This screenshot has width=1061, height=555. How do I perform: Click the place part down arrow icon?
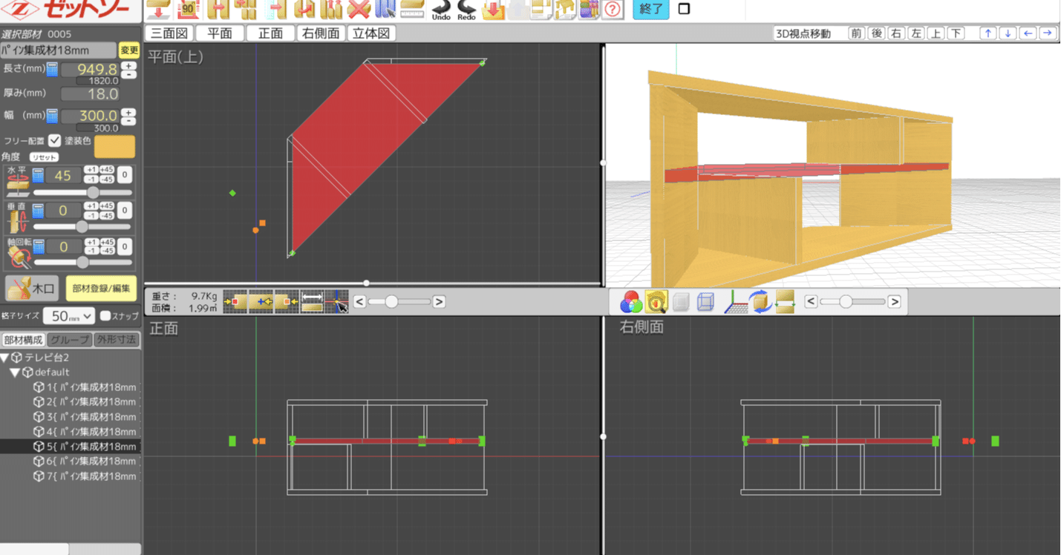click(x=158, y=10)
